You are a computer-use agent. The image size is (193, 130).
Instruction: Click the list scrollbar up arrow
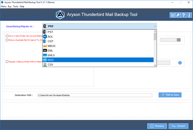pyautogui.click(x=155, y=31)
